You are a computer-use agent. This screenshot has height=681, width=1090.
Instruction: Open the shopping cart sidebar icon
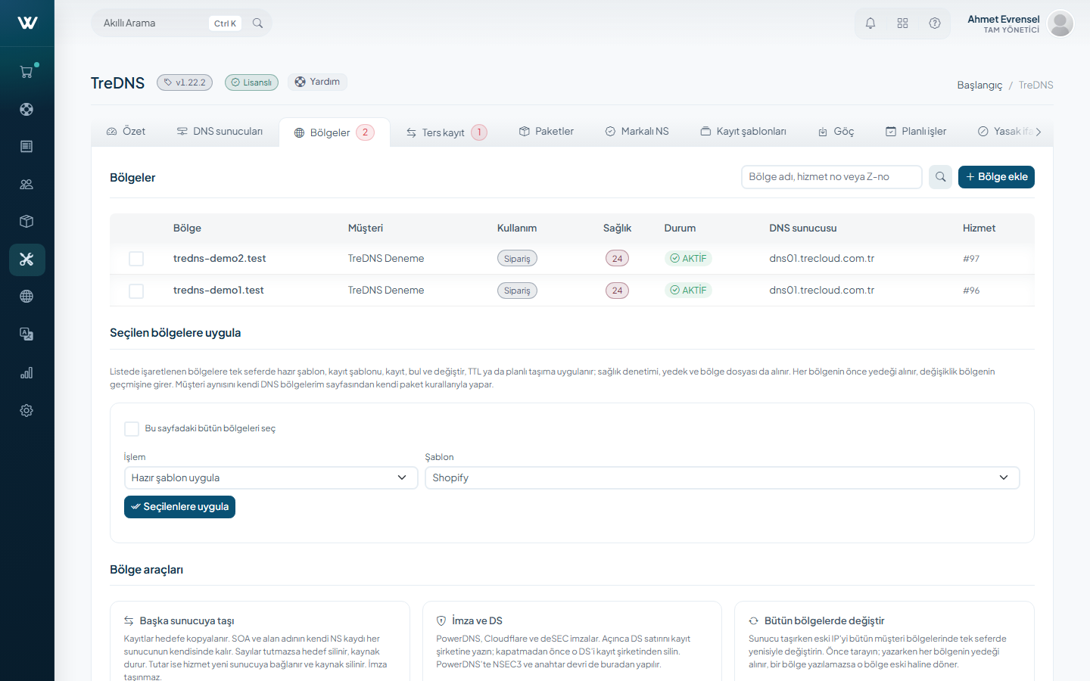click(x=26, y=72)
